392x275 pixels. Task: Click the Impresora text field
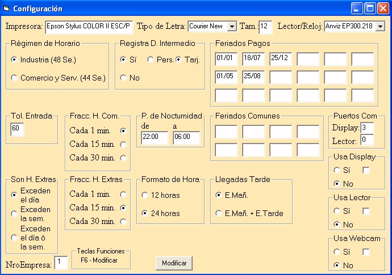click(88, 27)
